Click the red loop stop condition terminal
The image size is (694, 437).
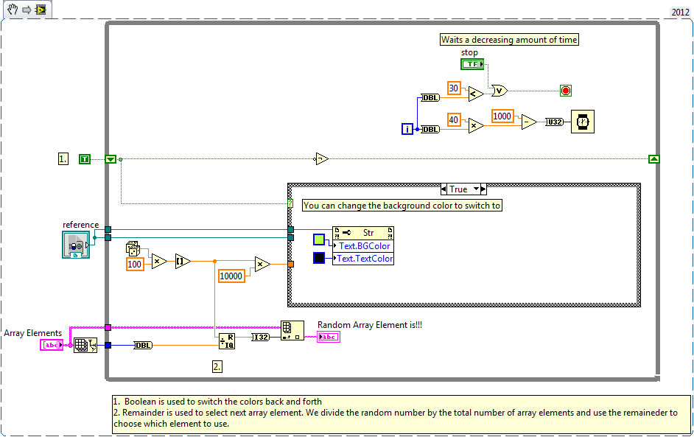(x=566, y=91)
